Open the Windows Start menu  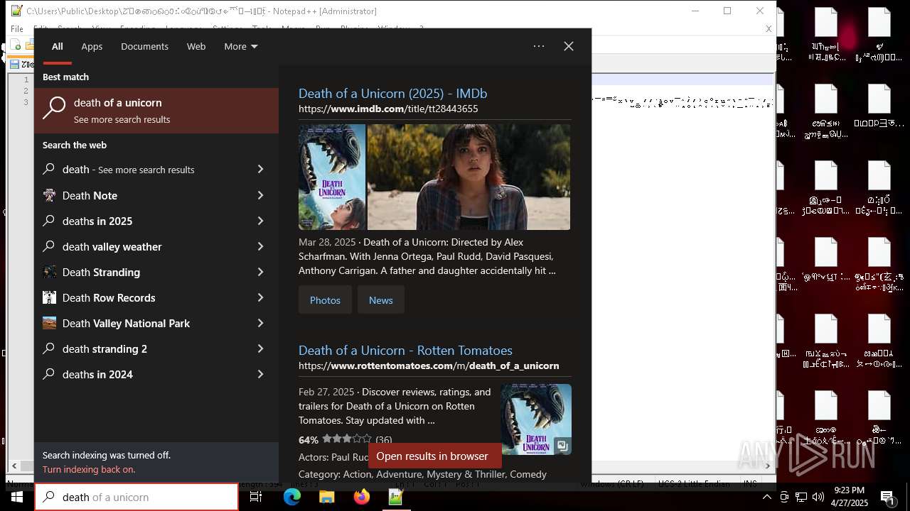click(17, 497)
